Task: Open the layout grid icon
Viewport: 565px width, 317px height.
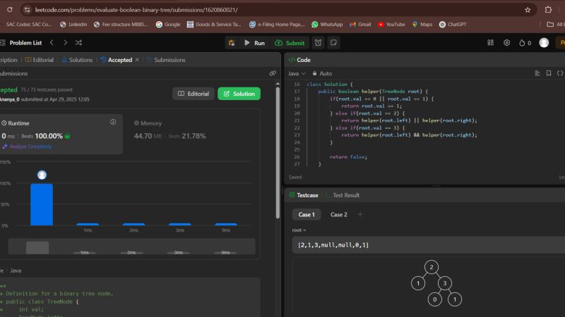Action: coord(490,42)
